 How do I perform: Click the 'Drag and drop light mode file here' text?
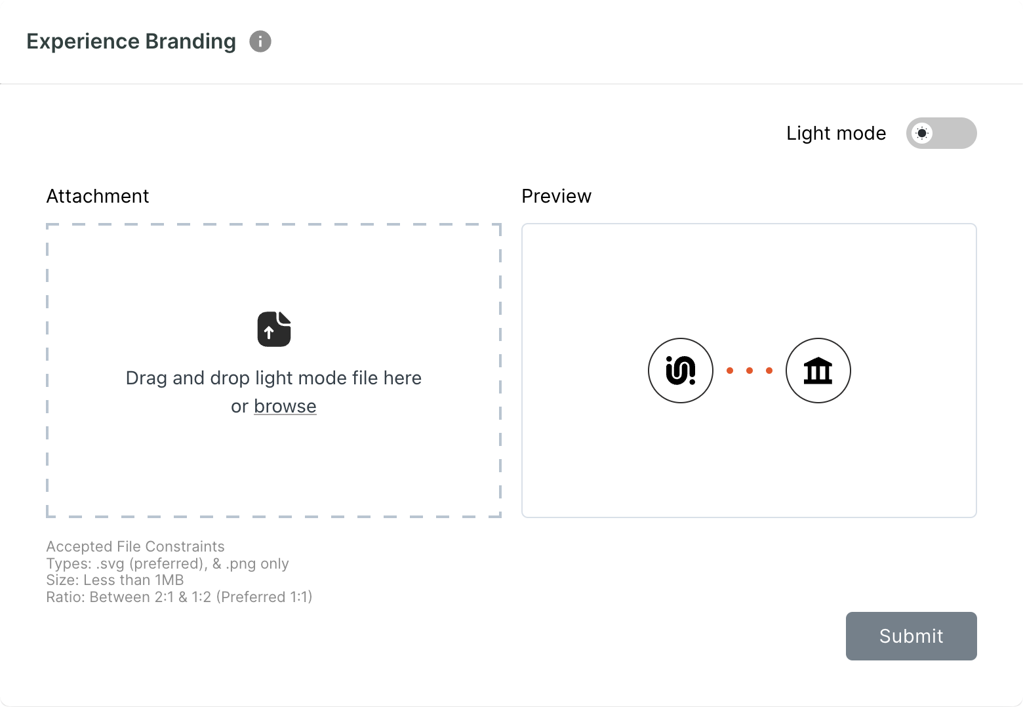tap(273, 378)
